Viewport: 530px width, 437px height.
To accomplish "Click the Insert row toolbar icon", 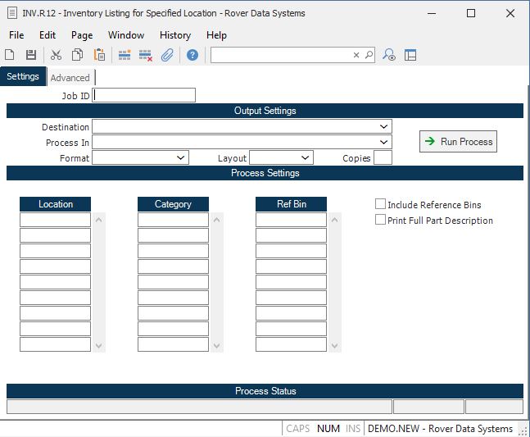I will [x=125, y=55].
